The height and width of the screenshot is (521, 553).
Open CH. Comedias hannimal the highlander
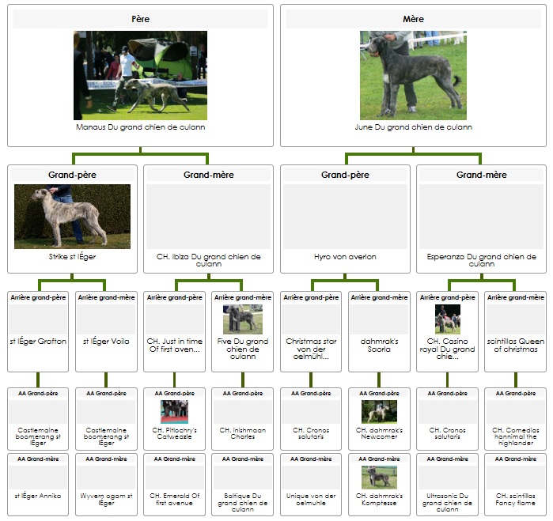tap(515, 436)
